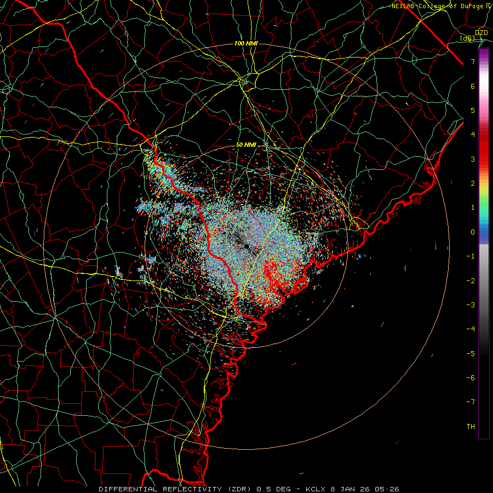Click the "50 NMI" range ring label

(x=246, y=145)
